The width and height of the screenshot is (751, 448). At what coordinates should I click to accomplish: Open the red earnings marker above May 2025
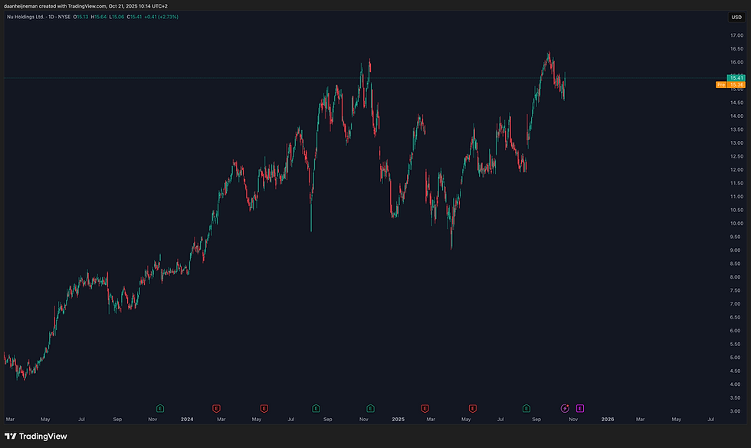pos(472,408)
